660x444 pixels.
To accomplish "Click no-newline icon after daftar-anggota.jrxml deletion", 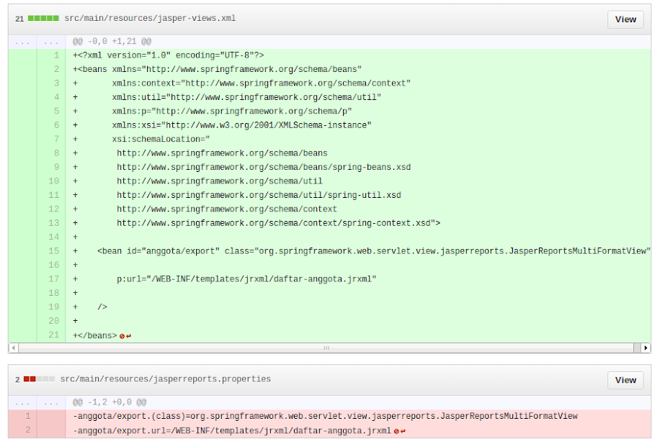I will pyautogui.click(x=399, y=431).
